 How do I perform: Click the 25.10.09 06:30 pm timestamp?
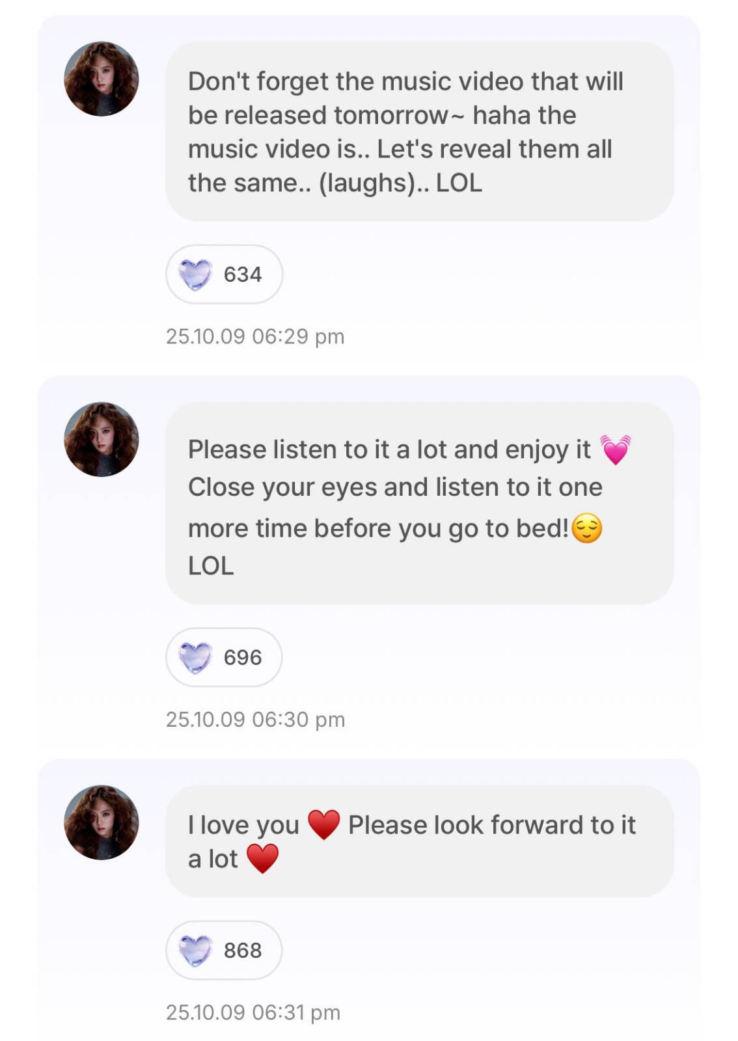click(x=255, y=720)
